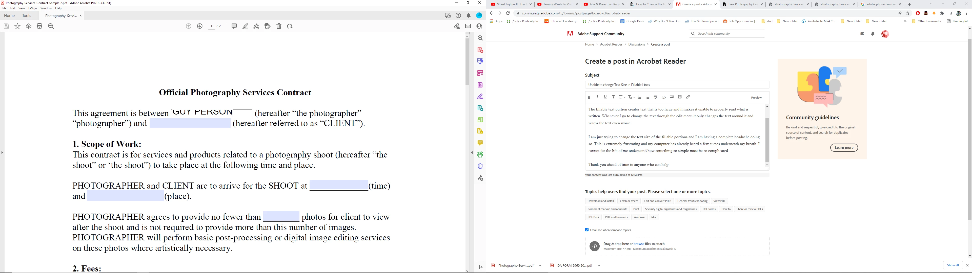This screenshot has height=273, width=972.
Task: Open the E-Sign menu in Acrobat
Action: 32,8
